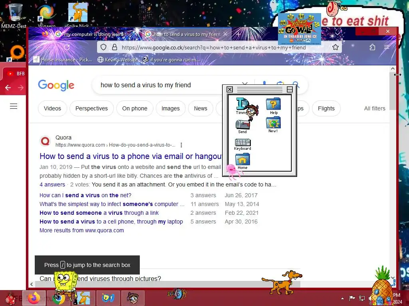The height and width of the screenshot is (306, 409).
Task: Show hidden system tray icons
Action: pyautogui.click(x=342, y=298)
